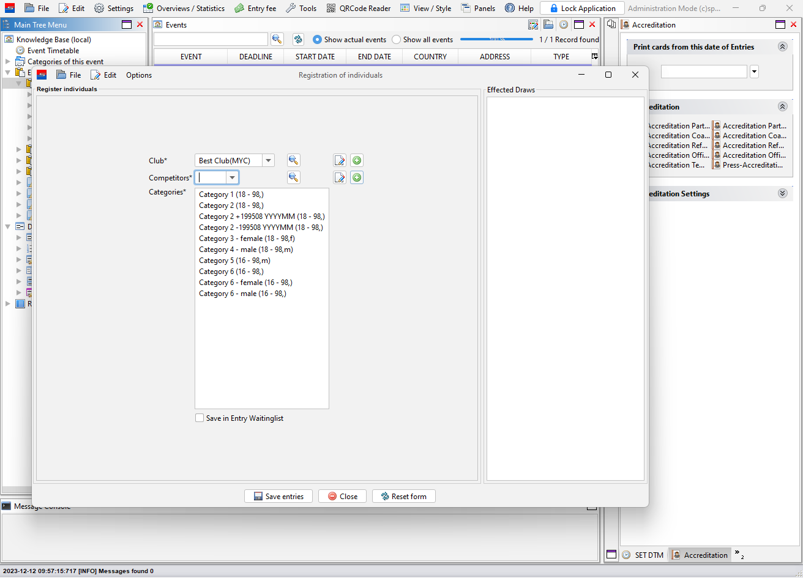Viewport: 803px width, 578px height.
Task: Open the Options menu in registration dialog
Action: pyautogui.click(x=139, y=75)
